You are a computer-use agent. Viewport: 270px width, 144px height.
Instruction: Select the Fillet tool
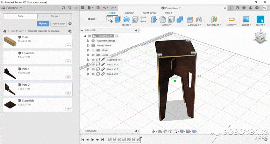[163, 19]
